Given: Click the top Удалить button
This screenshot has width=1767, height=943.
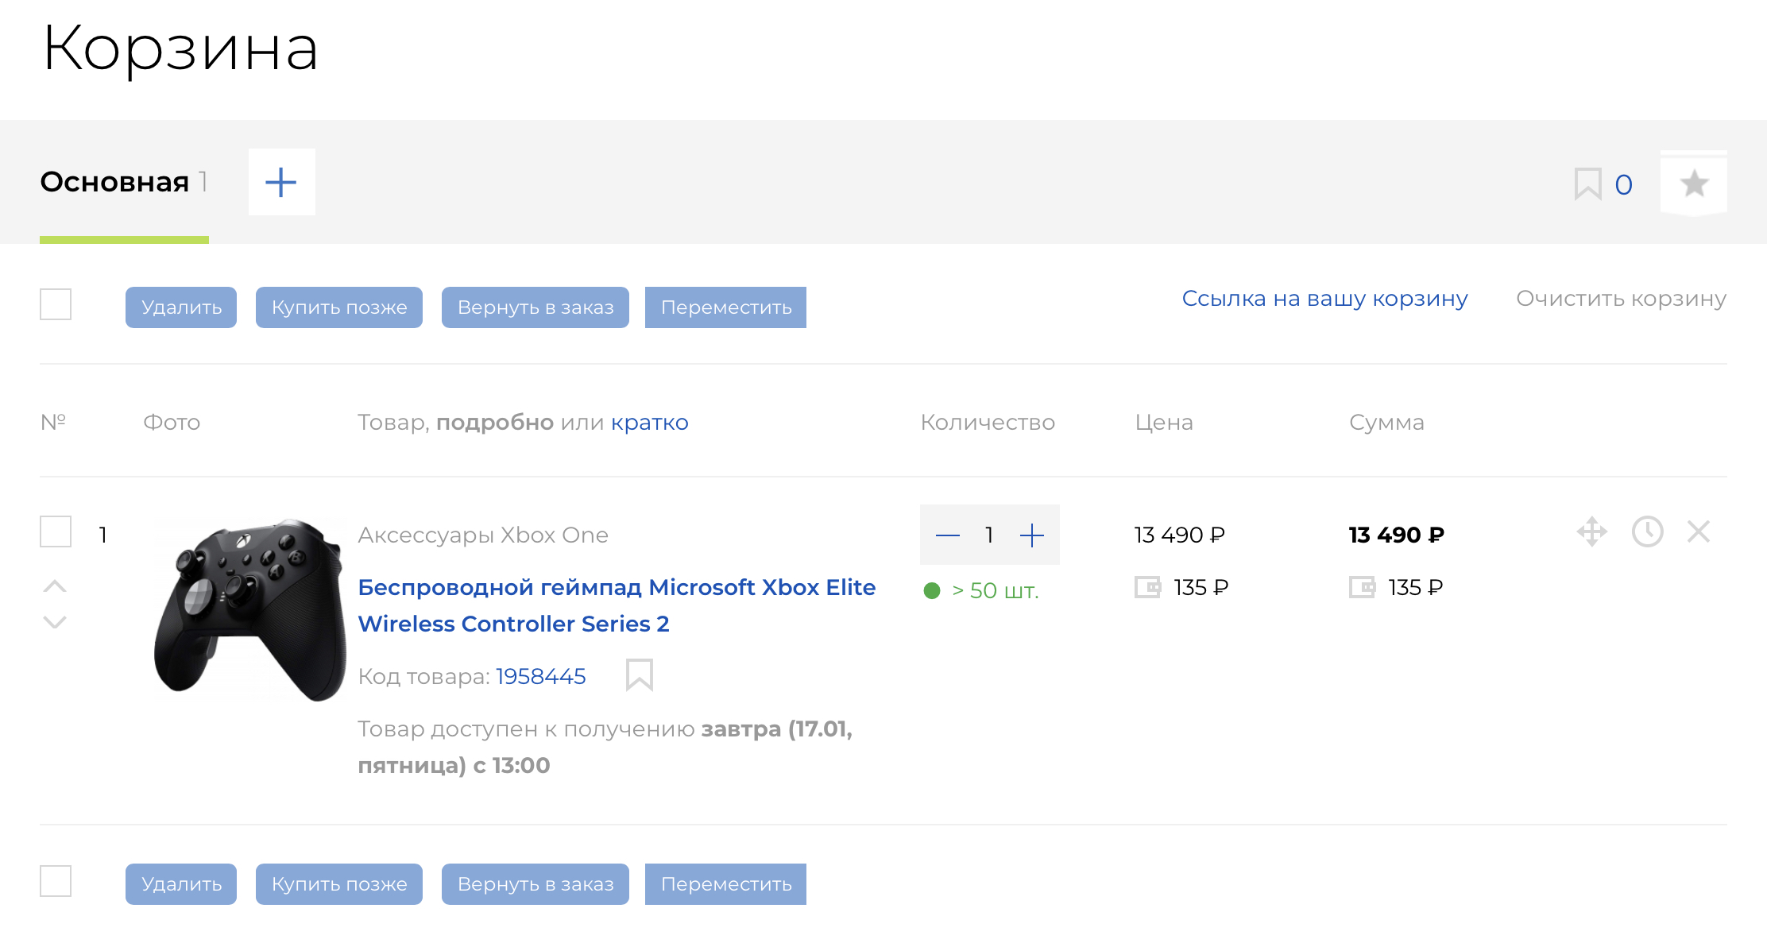Looking at the screenshot, I should (x=181, y=307).
